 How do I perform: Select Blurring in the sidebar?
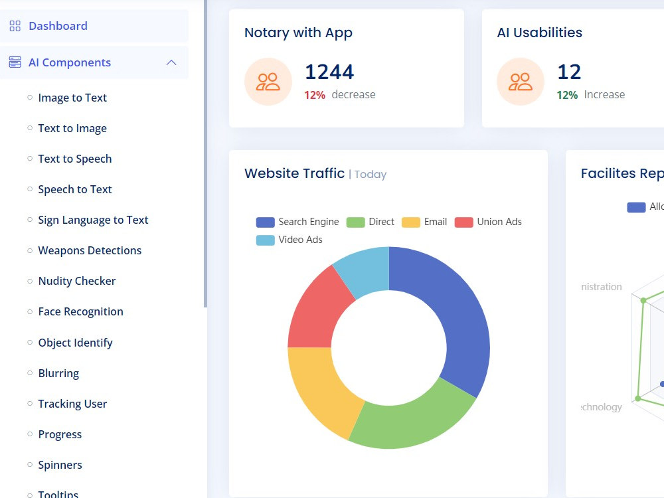click(x=58, y=373)
